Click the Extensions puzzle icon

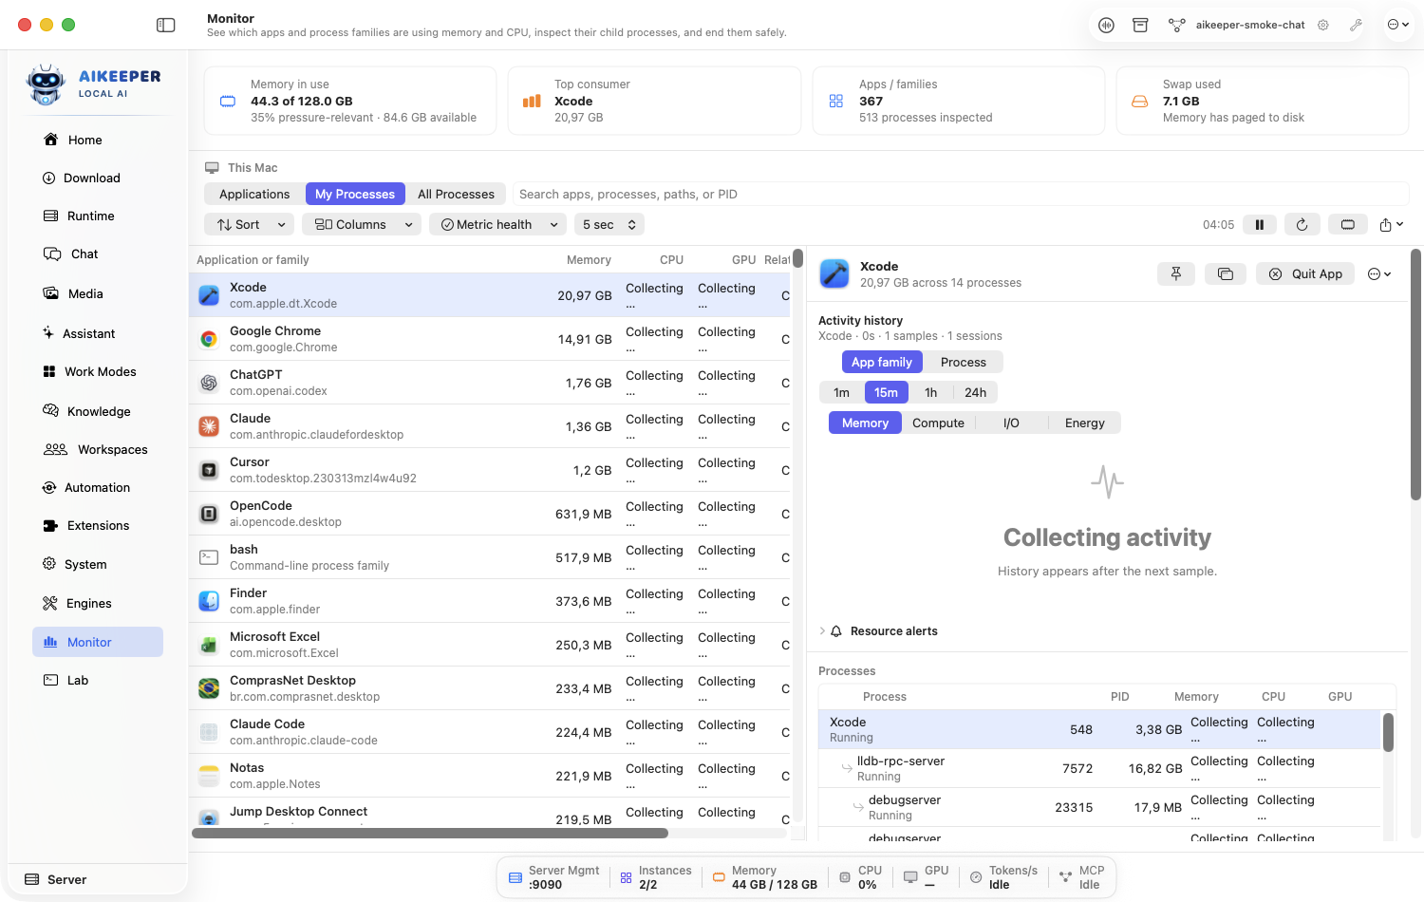[50, 525]
